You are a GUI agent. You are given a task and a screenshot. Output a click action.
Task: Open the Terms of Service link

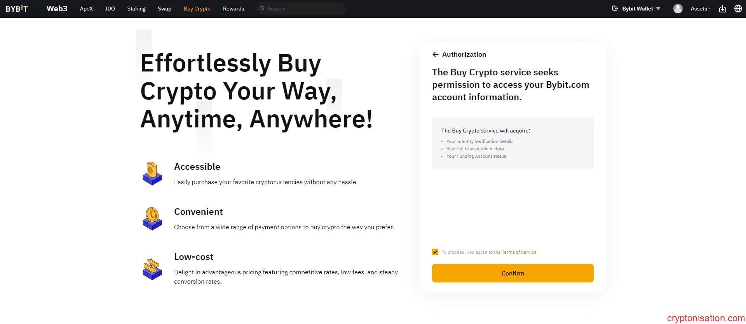point(519,252)
